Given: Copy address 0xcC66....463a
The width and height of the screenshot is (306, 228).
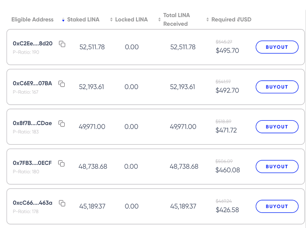Looking at the screenshot, I should (x=62, y=203).
